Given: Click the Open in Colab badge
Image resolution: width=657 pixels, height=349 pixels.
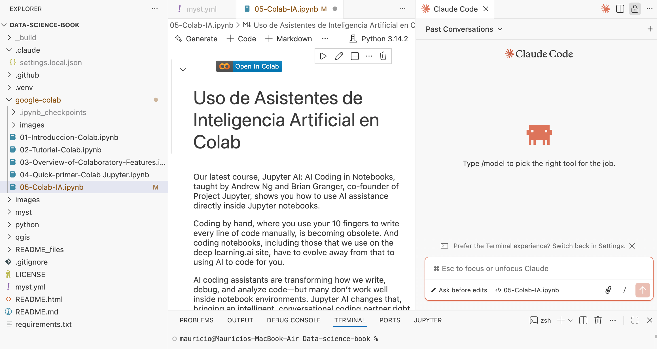Looking at the screenshot, I should click(x=249, y=66).
